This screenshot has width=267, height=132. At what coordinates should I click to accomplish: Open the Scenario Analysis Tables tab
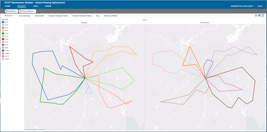[82, 16]
